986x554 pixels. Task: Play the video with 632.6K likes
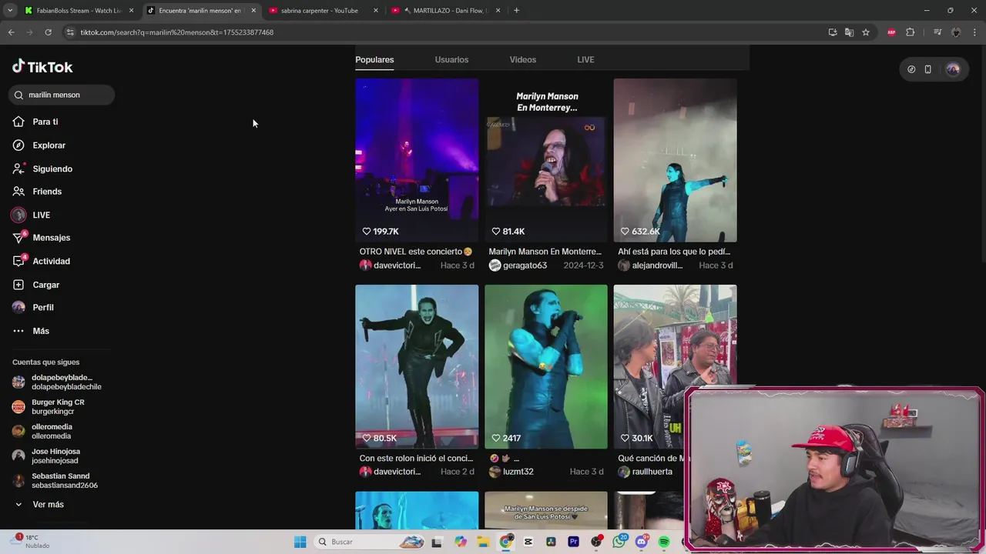coord(675,160)
